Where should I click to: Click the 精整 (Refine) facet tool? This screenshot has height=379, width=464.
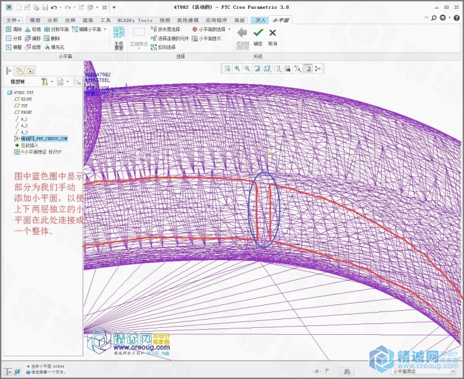(x=14, y=47)
